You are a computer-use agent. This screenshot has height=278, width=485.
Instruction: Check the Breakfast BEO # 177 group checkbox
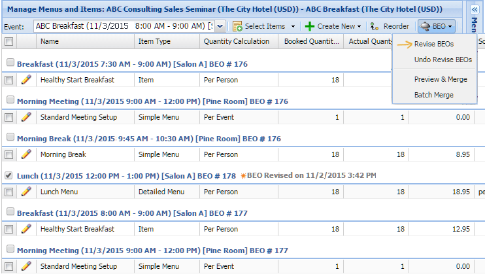[10, 212]
